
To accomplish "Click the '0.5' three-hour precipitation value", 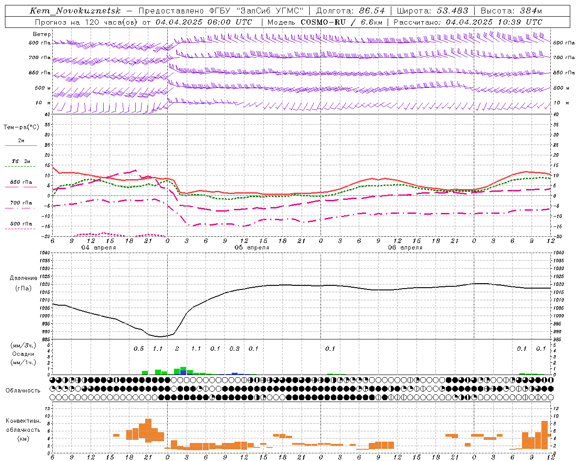I will coord(138,348).
